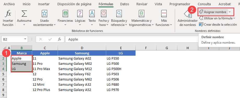Expand Autosuma dropdown arrow
The image size is (240, 98).
tap(24, 25)
